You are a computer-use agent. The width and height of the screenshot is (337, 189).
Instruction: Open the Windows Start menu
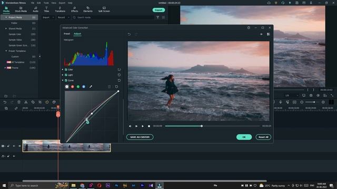(4, 185)
